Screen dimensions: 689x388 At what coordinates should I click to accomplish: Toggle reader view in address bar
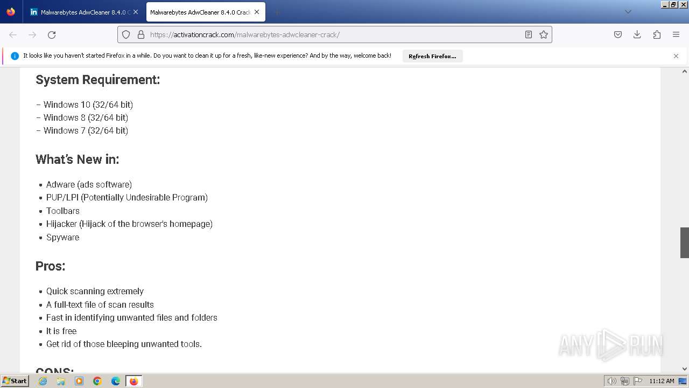pos(529,34)
